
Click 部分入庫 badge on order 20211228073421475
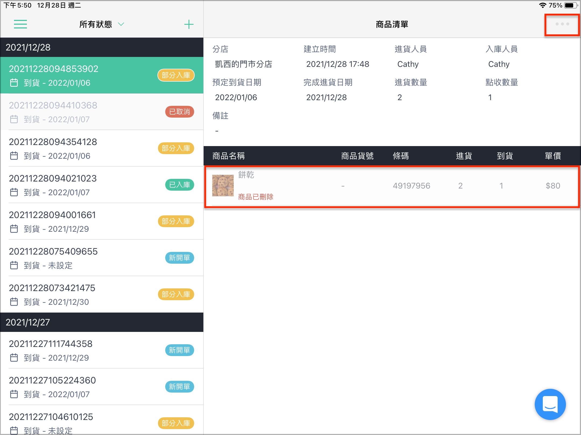pyautogui.click(x=176, y=294)
